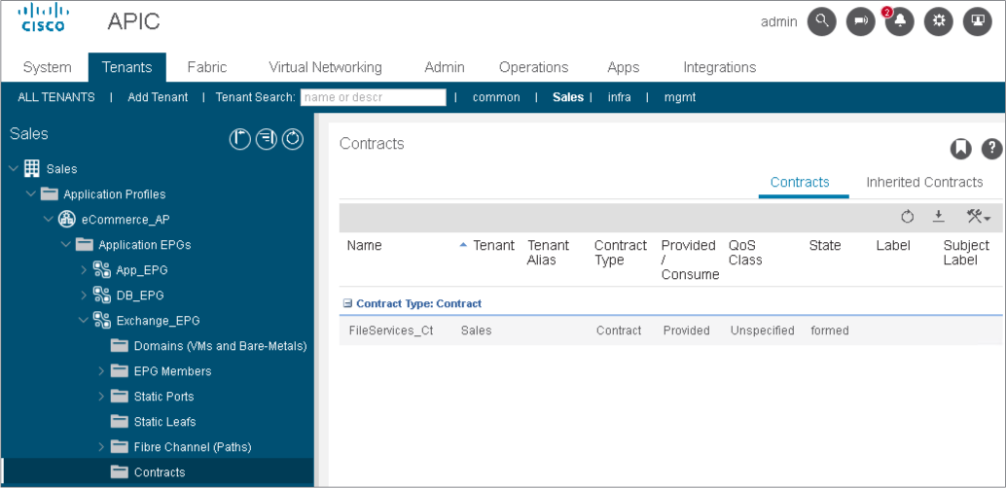This screenshot has width=1006, height=488.
Task: Open the settings gear icon in header
Action: 939,21
